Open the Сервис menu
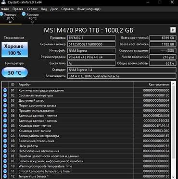Screen dimensions: 178x179 [32, 9]
